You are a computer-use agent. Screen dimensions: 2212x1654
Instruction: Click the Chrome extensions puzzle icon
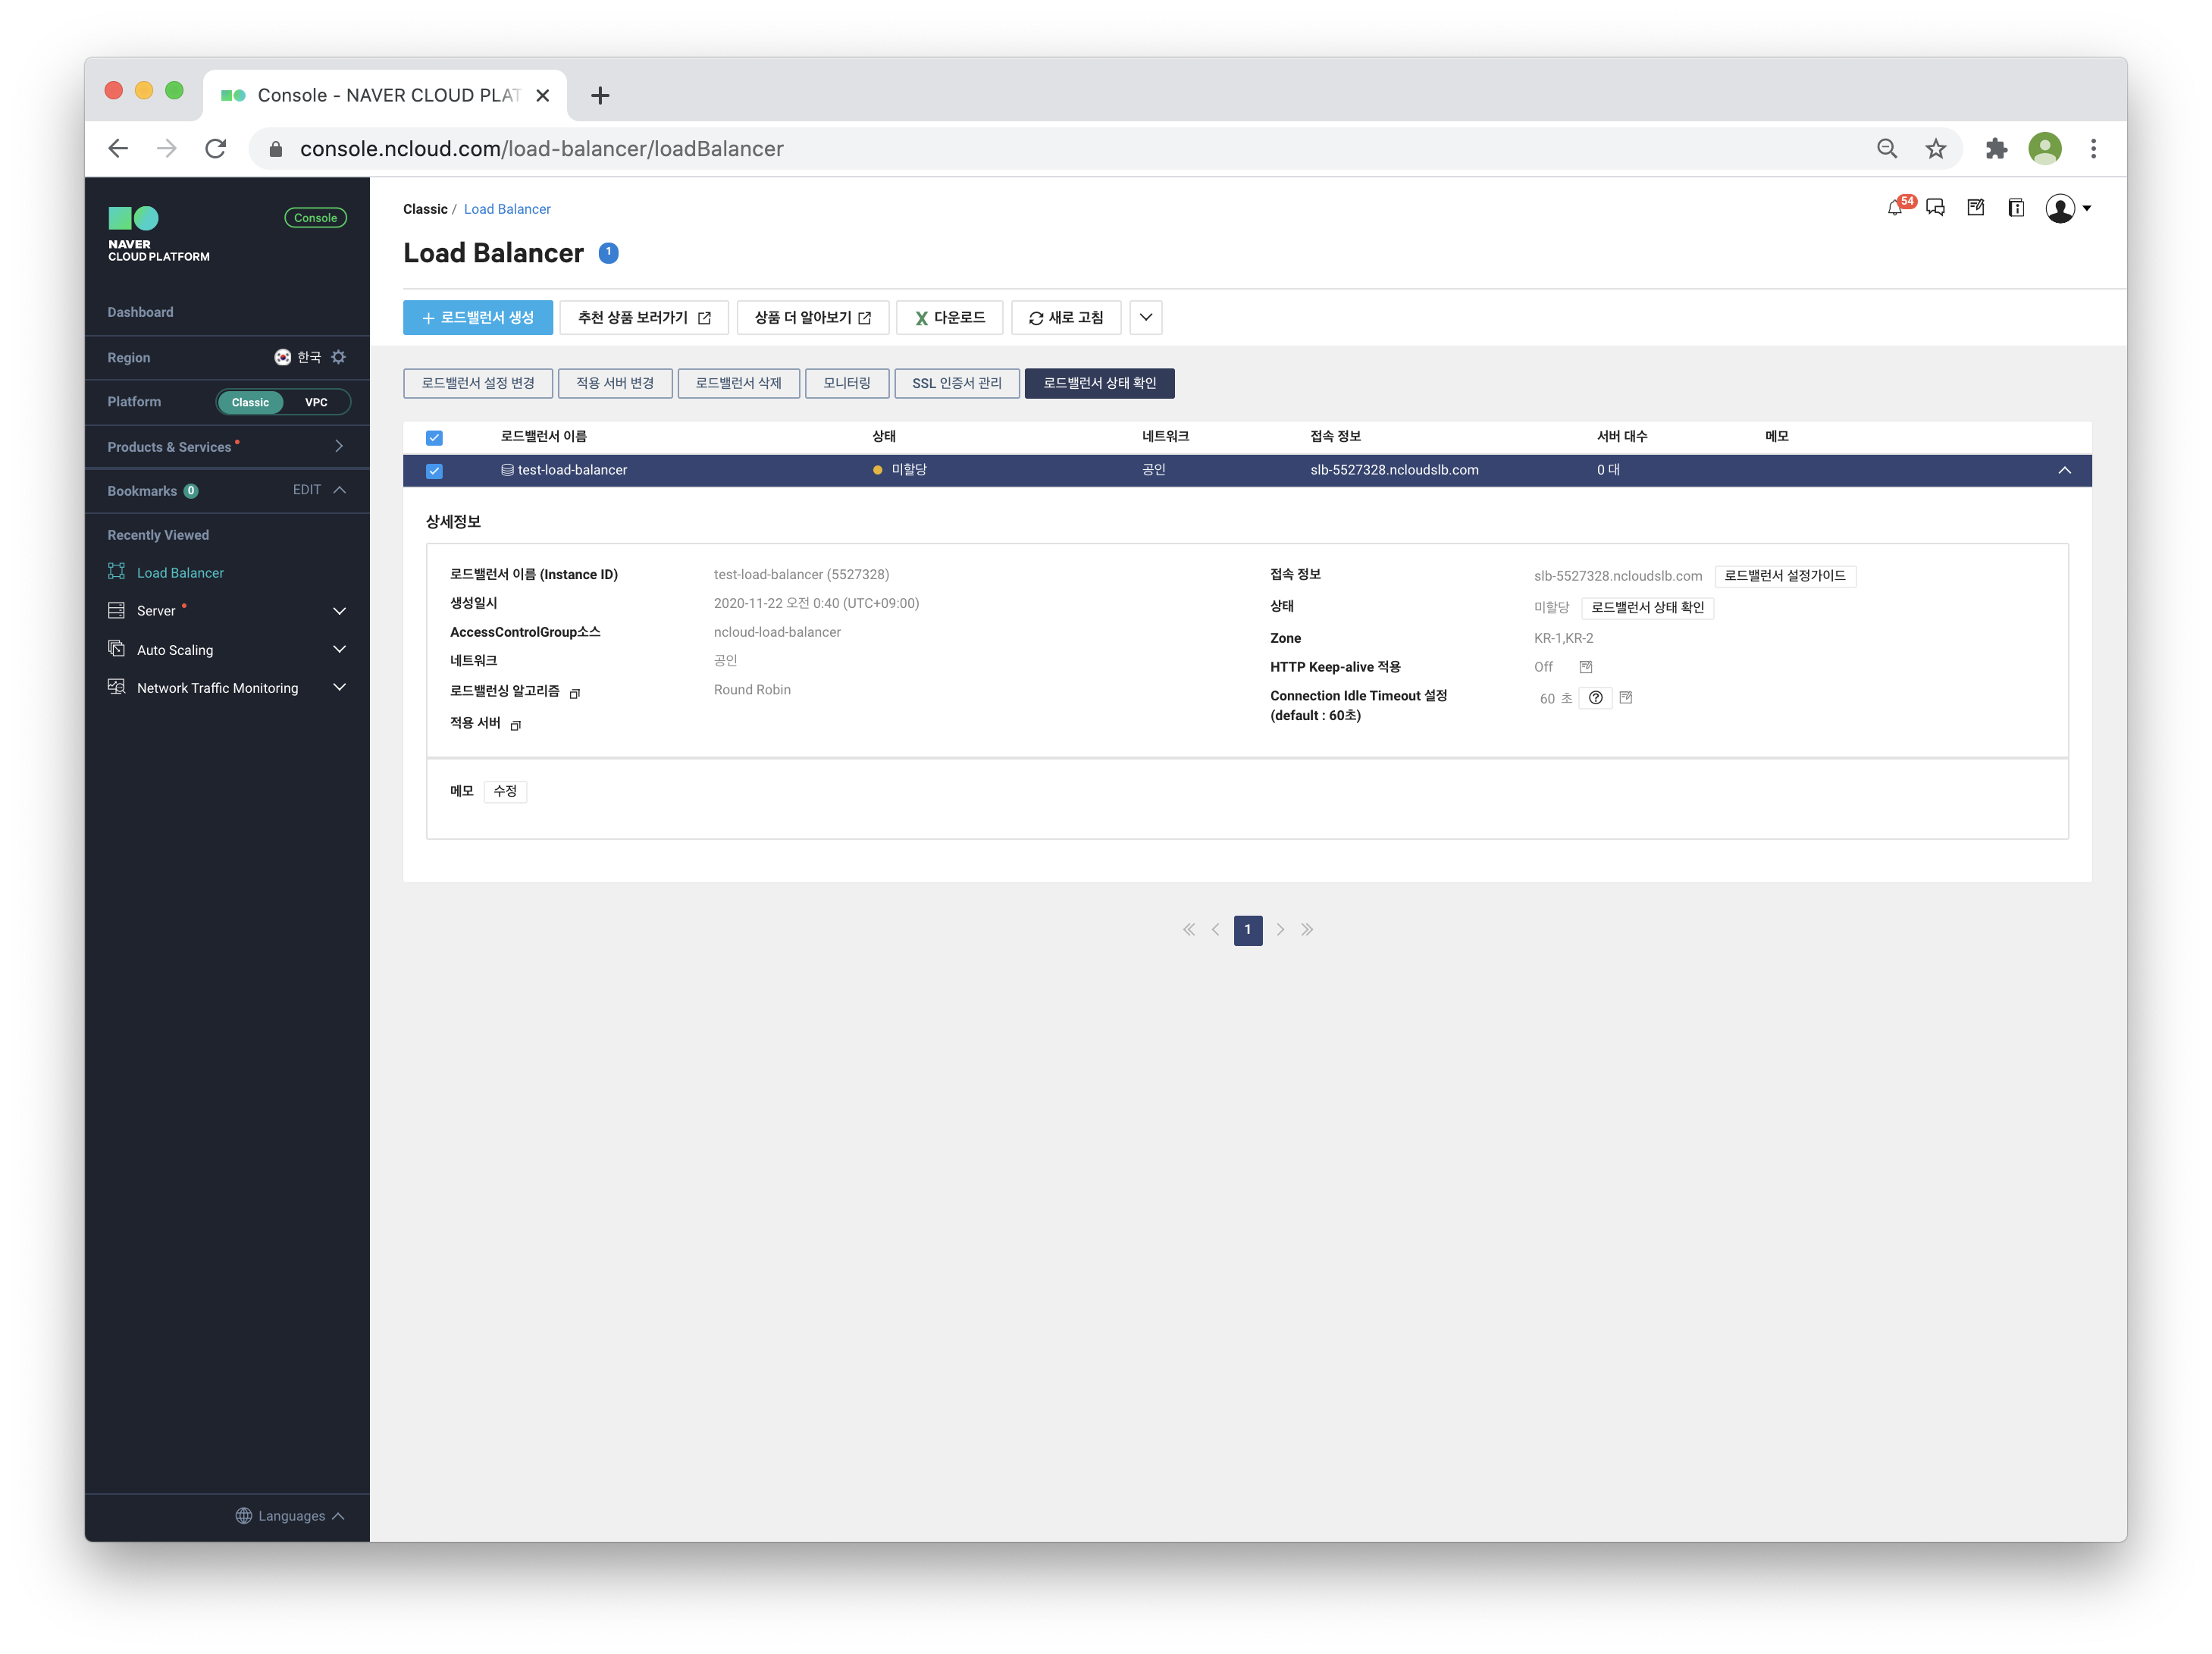(1996, 149)
